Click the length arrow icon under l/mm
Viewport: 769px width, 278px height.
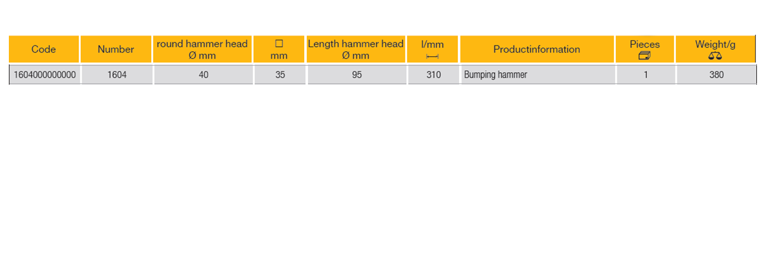pos(433,56)
